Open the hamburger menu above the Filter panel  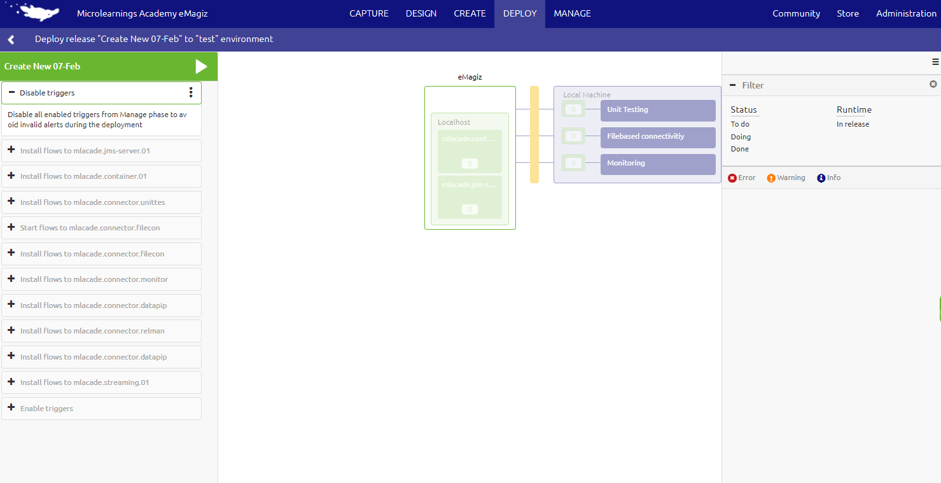tap(934, 60)
